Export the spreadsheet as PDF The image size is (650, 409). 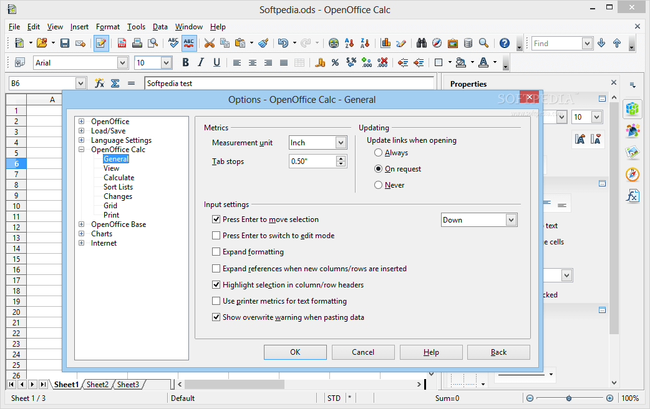pyautogui.click(x=122, y=43)
